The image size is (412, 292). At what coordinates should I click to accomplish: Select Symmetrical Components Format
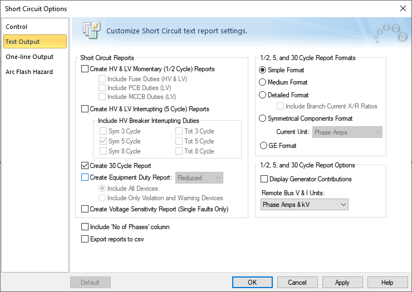coord(263,118)
